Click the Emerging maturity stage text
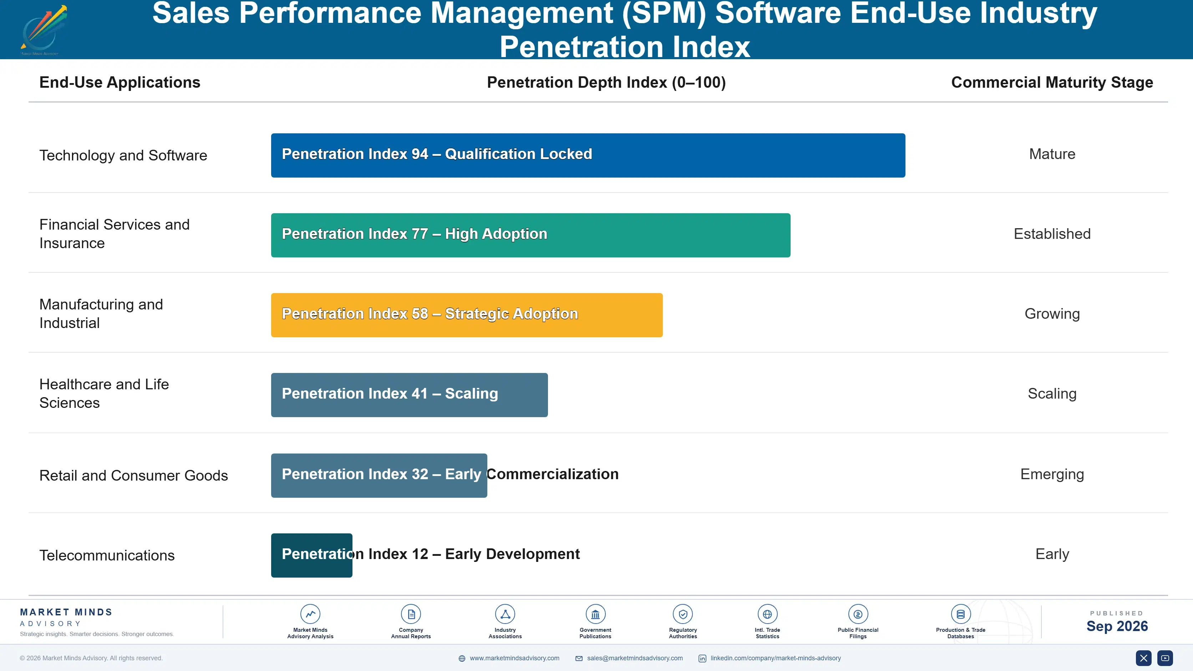Screen dimensions: 1193x671 pos(1052,475)
